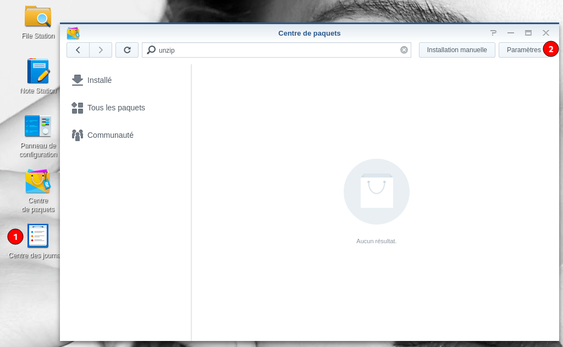Close the Centre de paquets window
This screenshot has height=347, width=563.
(546, 33)
